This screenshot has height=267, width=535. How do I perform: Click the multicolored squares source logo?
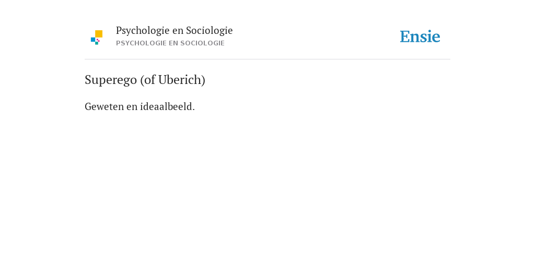97,38
